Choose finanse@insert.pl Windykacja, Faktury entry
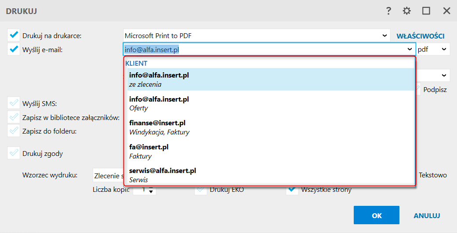This screenshot has width=457, height=233. pos(271,127)
